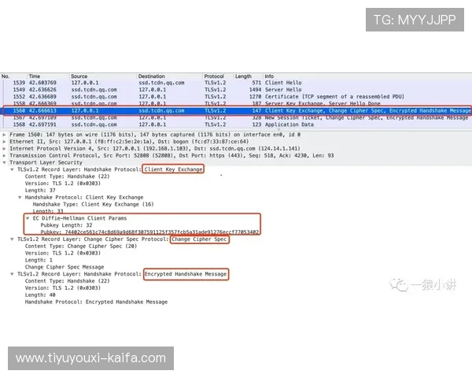The height and width of the screenshot is (378, 472).
Task: Expand Transmission Control Protocol section
Action: coord(6,155)
